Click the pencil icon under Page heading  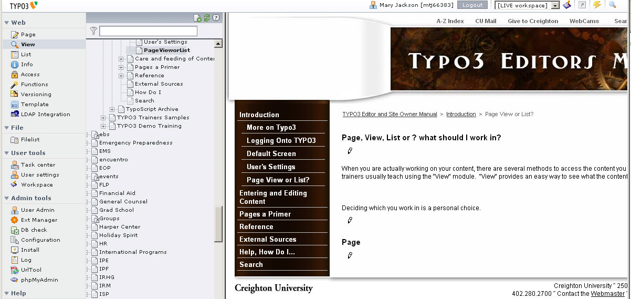(x=350, y=256)
